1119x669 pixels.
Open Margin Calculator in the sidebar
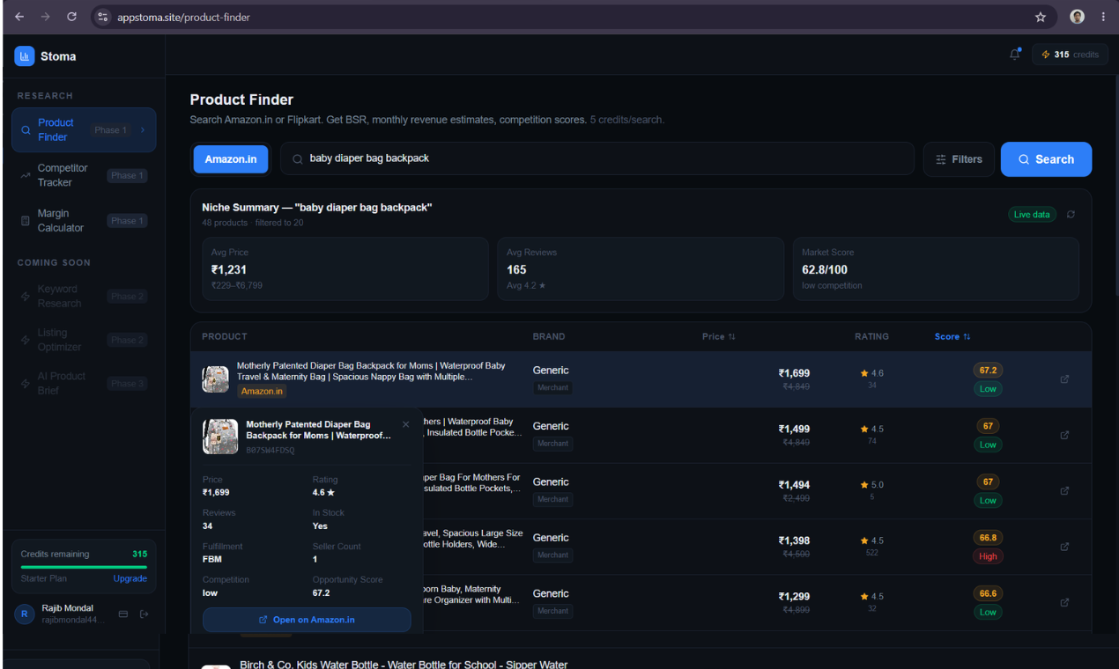pyautogui.click(x=84, y=221)
